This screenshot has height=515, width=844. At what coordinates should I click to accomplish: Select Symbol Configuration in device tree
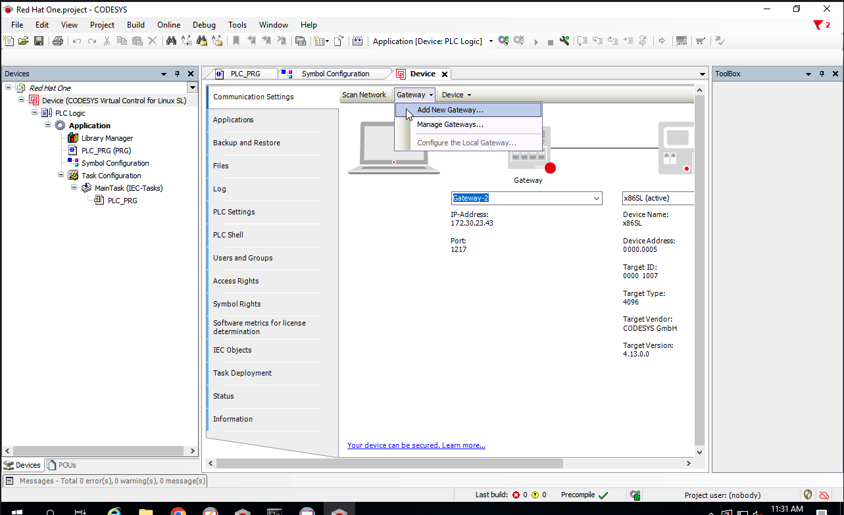(x=115, y=163)
